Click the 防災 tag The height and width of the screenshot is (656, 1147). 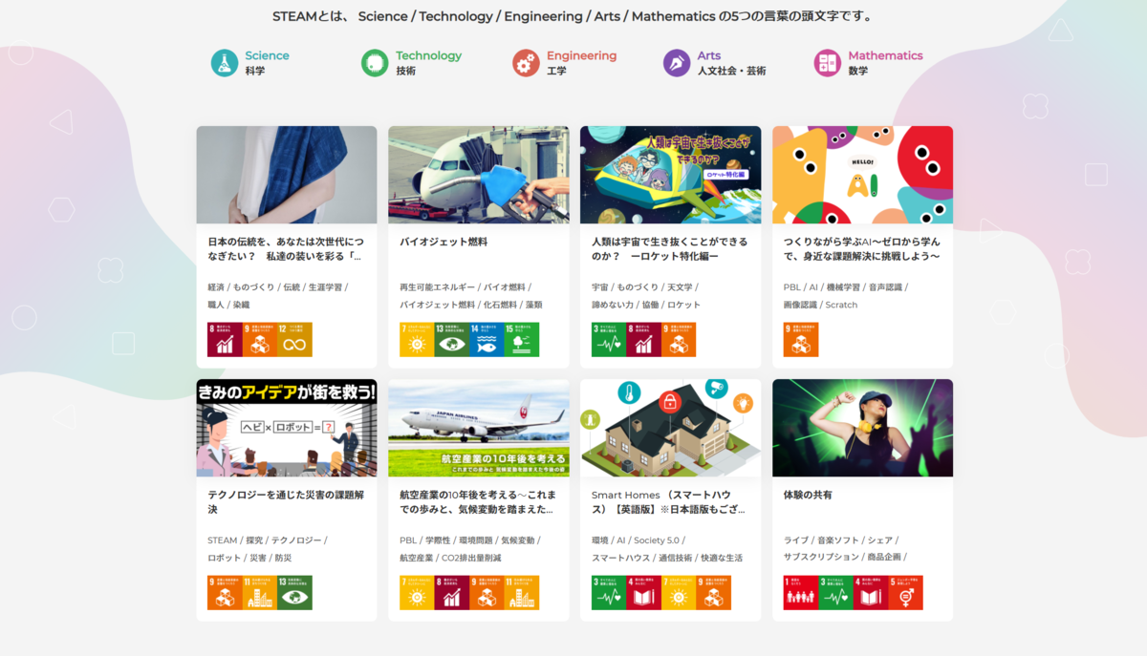tap(283, 558)
